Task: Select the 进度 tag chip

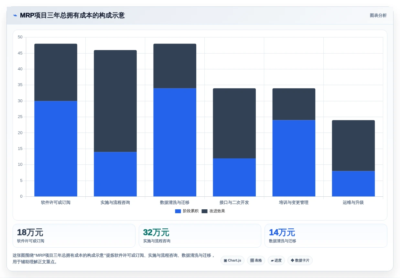Action: pyautogui.click(x=276, y=260)
